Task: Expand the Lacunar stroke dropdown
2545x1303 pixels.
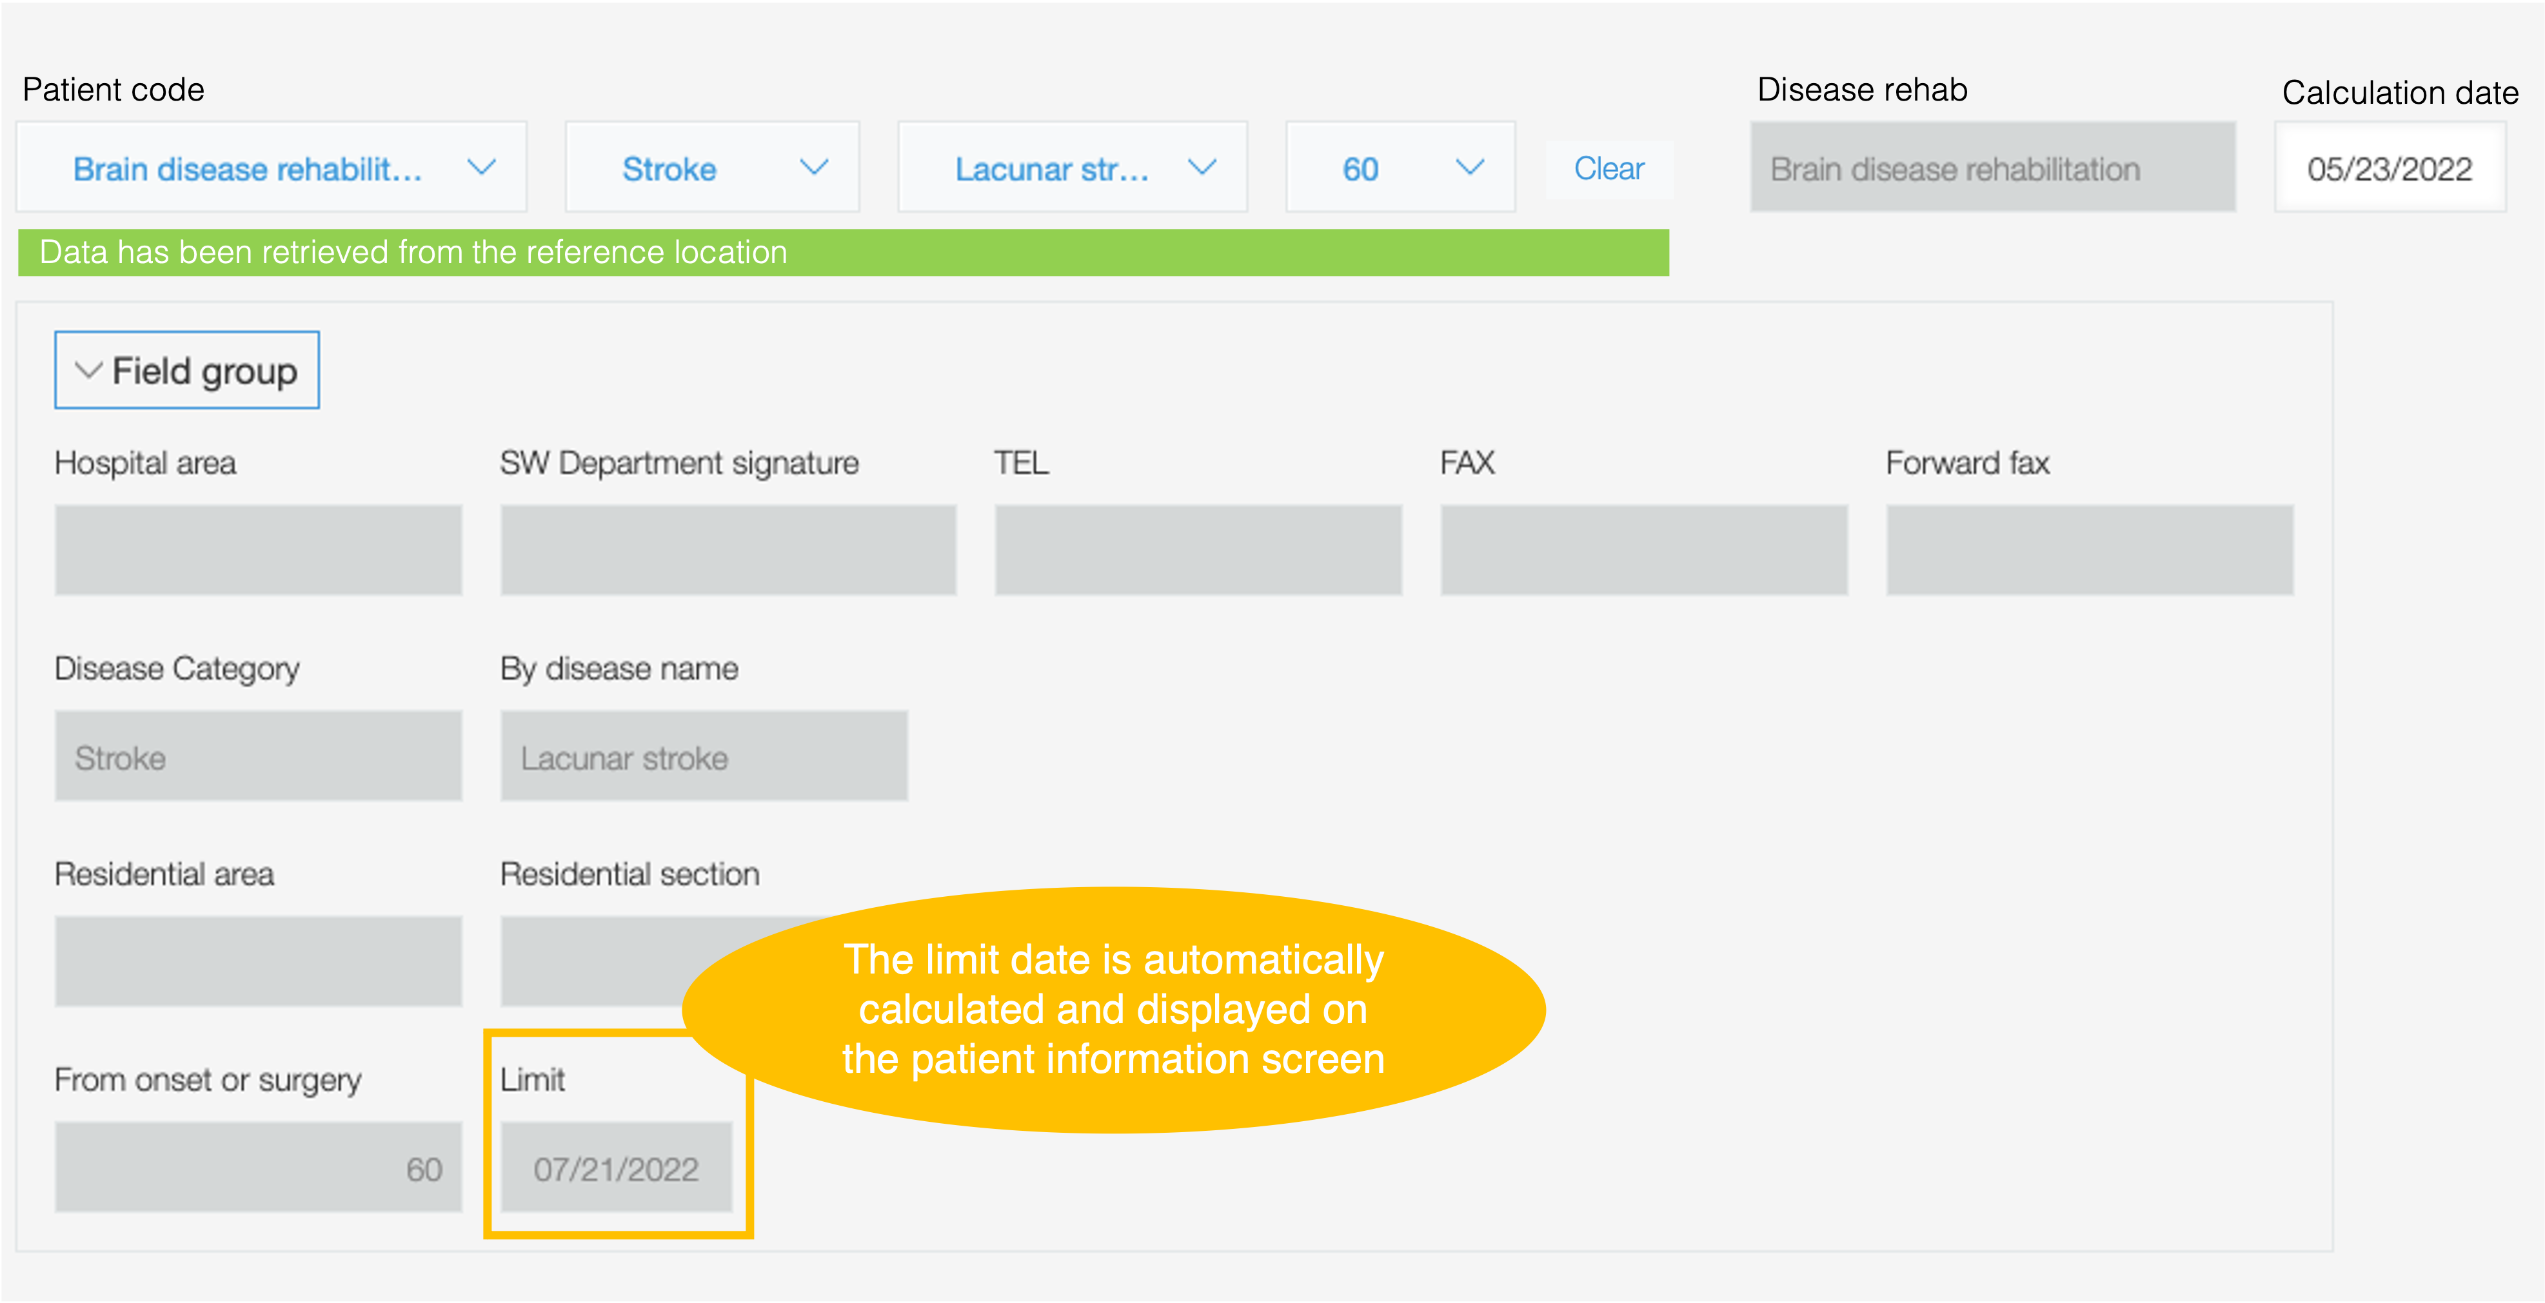Action: coord(1071,168)
